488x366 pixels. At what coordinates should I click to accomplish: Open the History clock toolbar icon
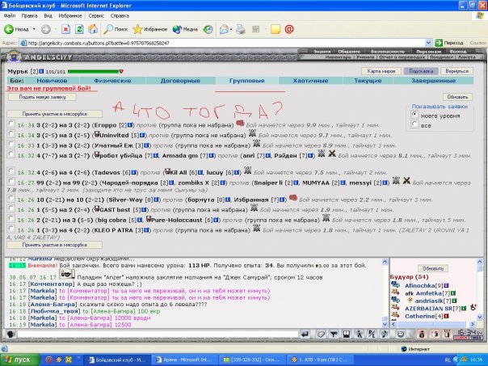coord(208,29)
